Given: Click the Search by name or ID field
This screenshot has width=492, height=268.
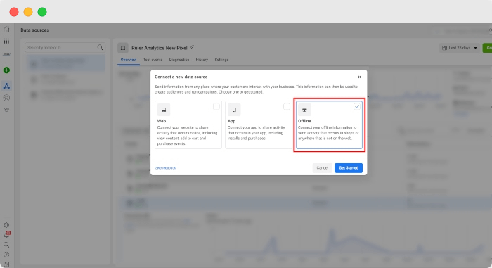Looking at the screenshot, I should (65, 47).
